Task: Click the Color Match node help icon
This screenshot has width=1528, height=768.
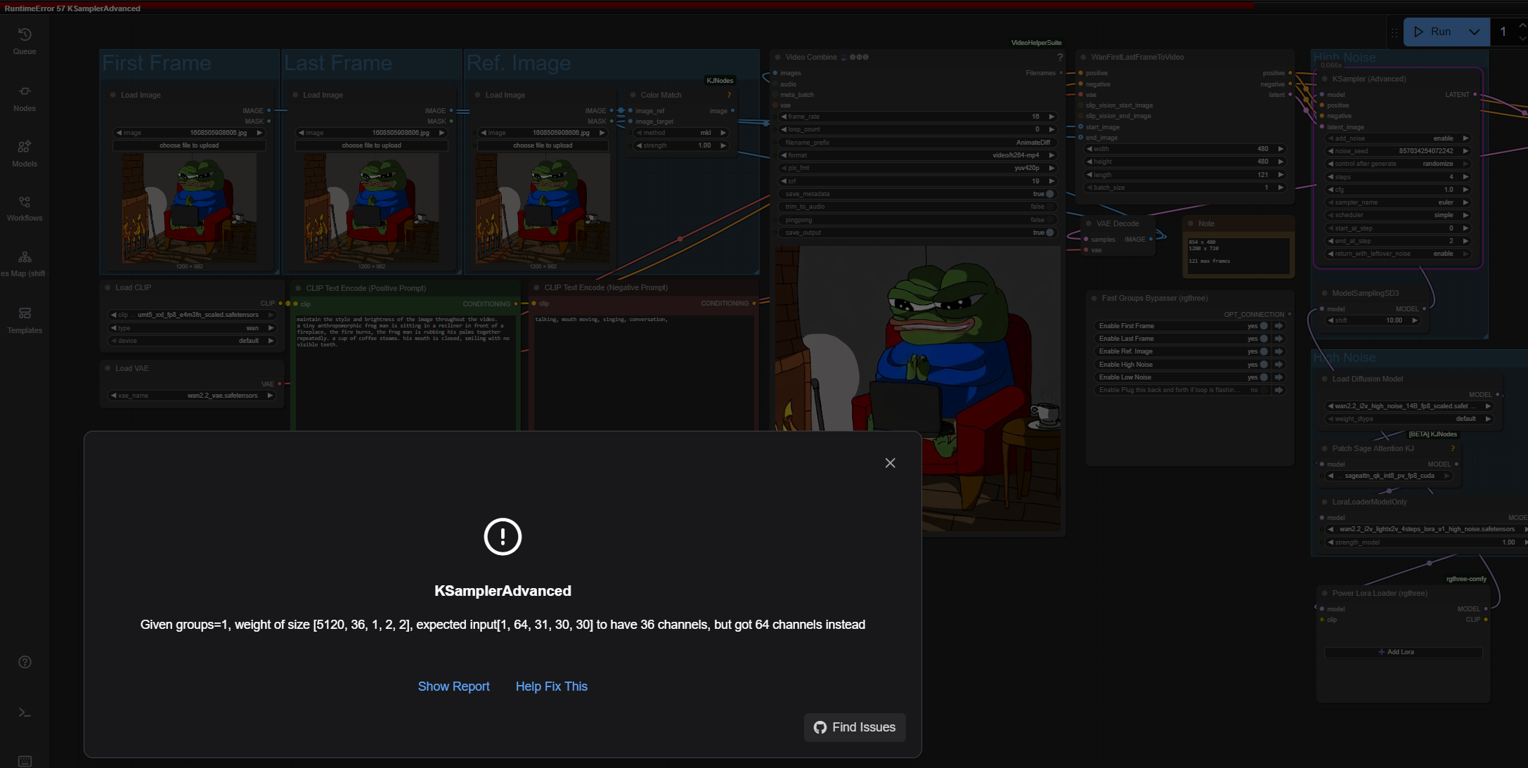Action: (729, 95)
